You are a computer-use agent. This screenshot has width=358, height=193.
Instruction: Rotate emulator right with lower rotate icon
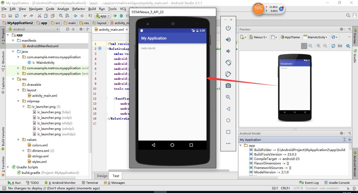click(x=228, y=74)
